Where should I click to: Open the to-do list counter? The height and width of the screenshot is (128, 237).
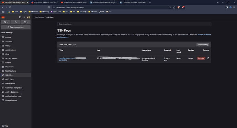tap(26, 22)
